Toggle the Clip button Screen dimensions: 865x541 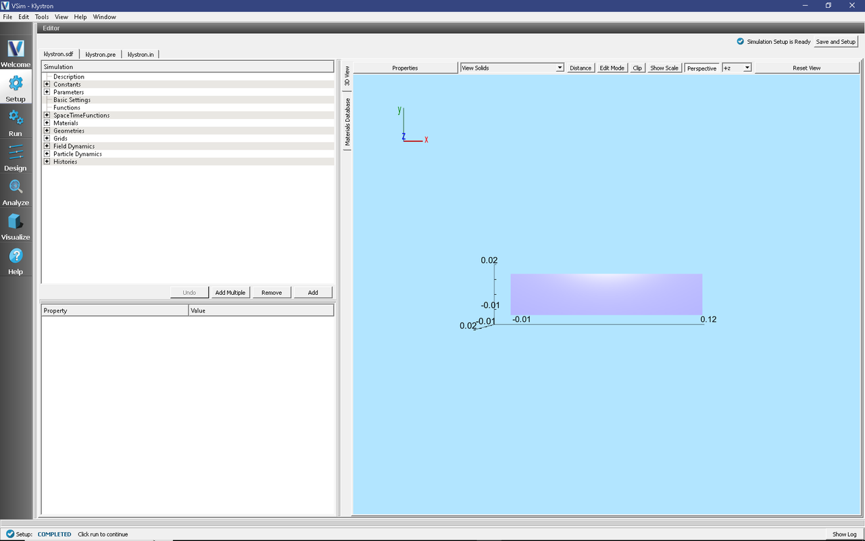click(637, 68)
